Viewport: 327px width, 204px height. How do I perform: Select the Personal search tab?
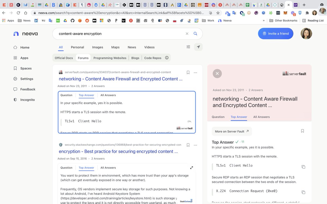pos(77,47)
